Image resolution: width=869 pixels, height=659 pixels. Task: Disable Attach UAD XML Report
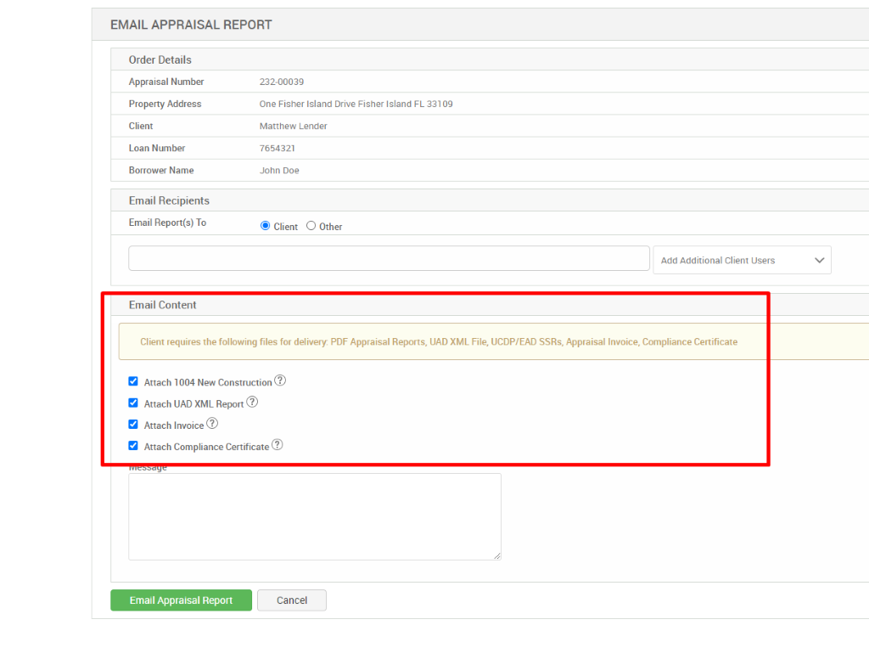(x=133, y=402)
